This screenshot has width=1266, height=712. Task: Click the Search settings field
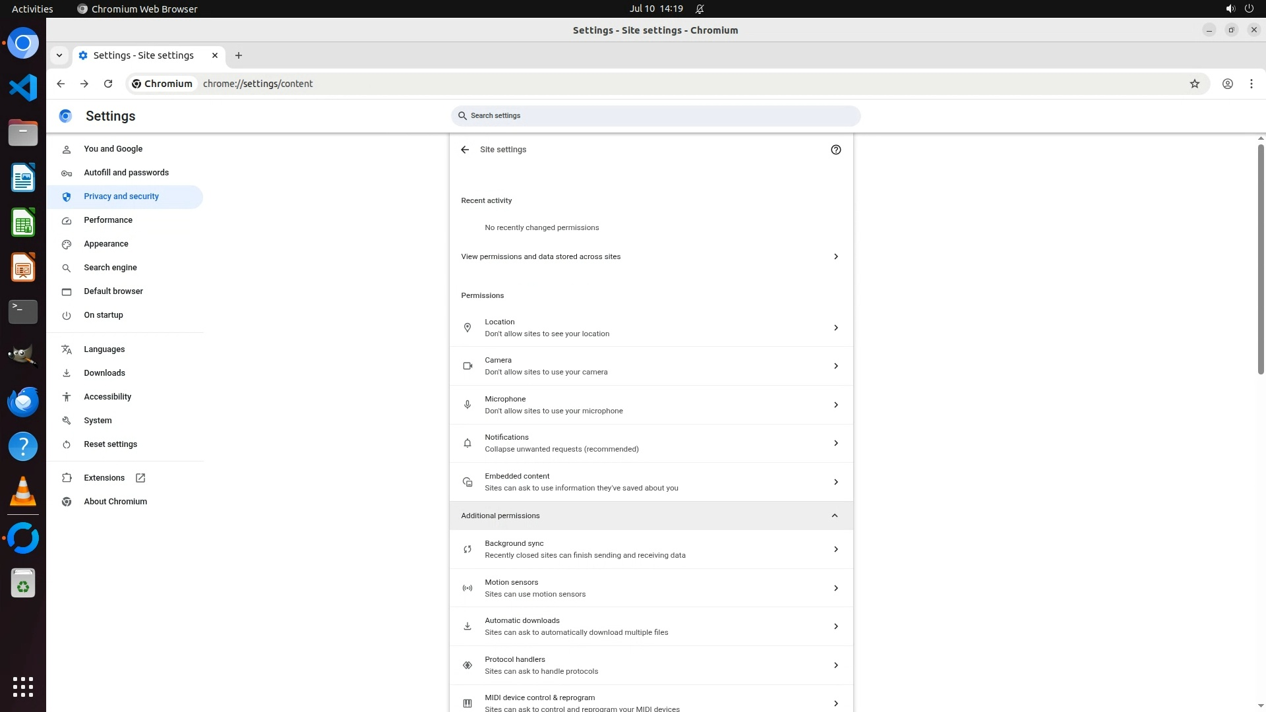pos(655,116)
